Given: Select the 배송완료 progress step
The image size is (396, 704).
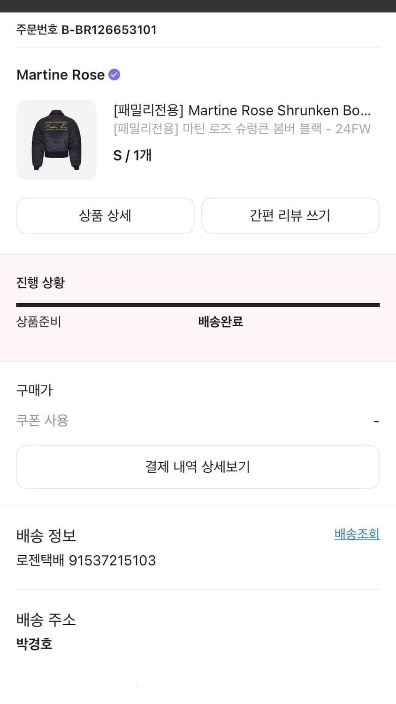Looking at the screenshot, I should coord(221,321).
